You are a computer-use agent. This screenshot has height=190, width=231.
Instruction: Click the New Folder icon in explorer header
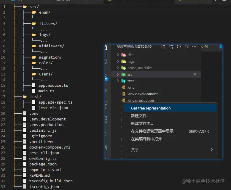click(171, 47)
